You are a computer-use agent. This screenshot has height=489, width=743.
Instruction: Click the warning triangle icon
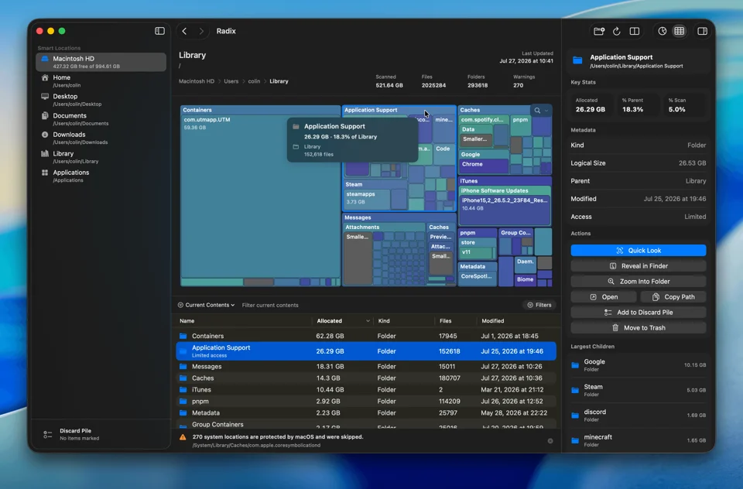pos(183,437)
